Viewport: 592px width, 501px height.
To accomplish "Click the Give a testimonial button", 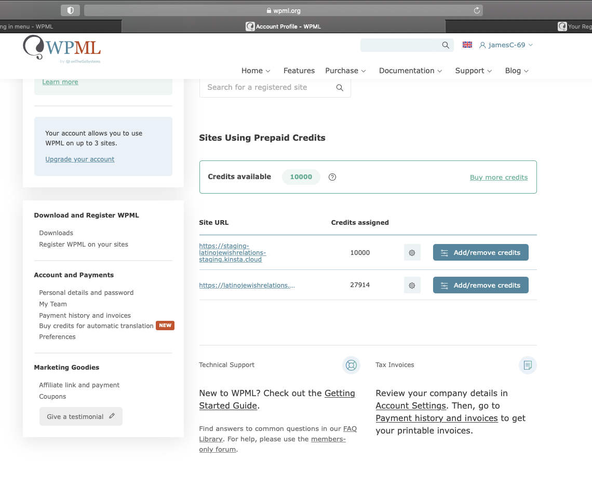I will click(x=80, y=416).
